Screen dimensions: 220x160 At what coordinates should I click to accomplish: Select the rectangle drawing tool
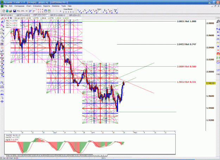[2, 48]
